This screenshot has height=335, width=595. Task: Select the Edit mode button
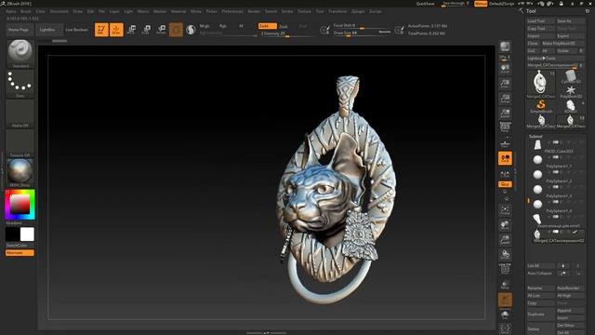pyautogui.click(x=101, y=30)
